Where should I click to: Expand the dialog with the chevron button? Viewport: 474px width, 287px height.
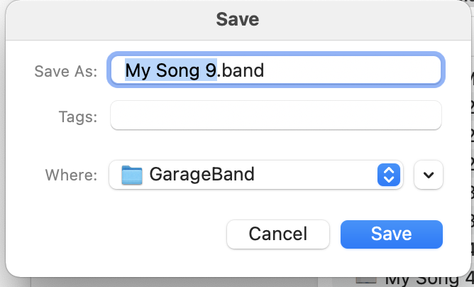click(x=428, y=175)
